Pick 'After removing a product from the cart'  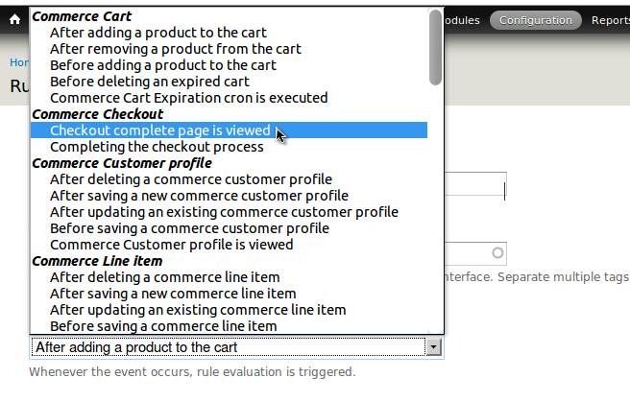point(175,49)
